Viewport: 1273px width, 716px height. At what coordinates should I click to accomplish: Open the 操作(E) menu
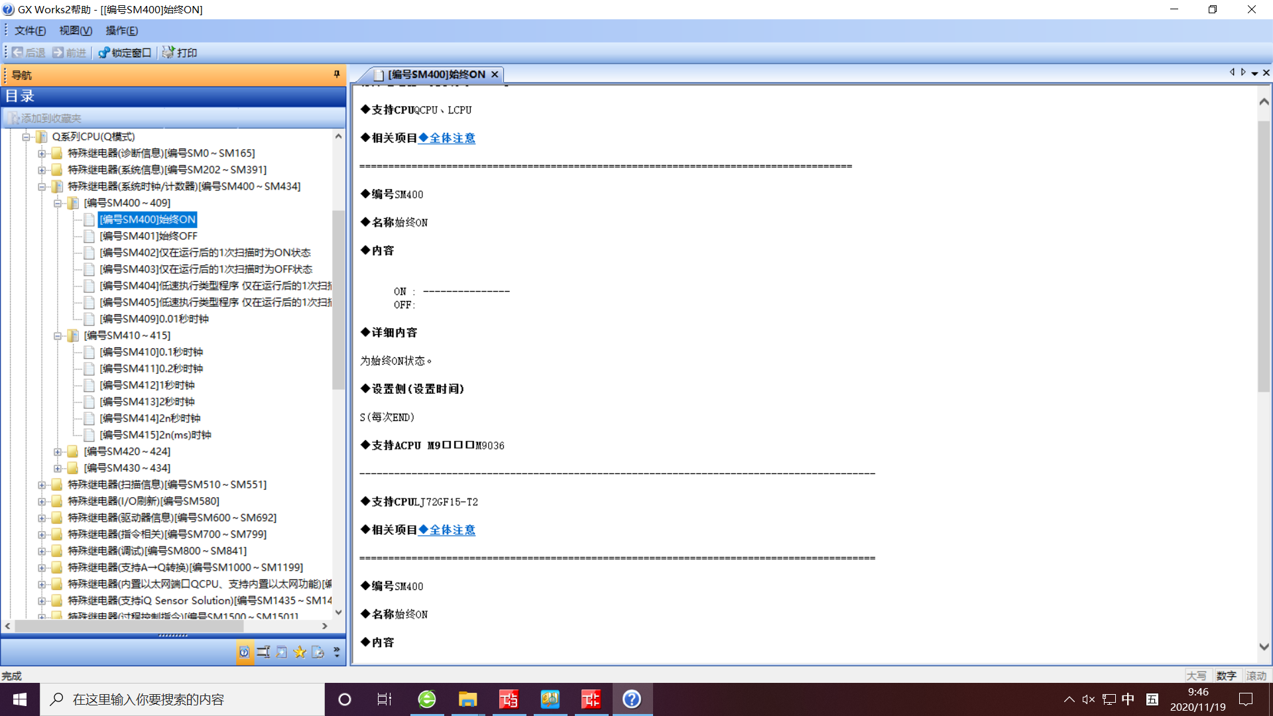[x=121, y=30]
